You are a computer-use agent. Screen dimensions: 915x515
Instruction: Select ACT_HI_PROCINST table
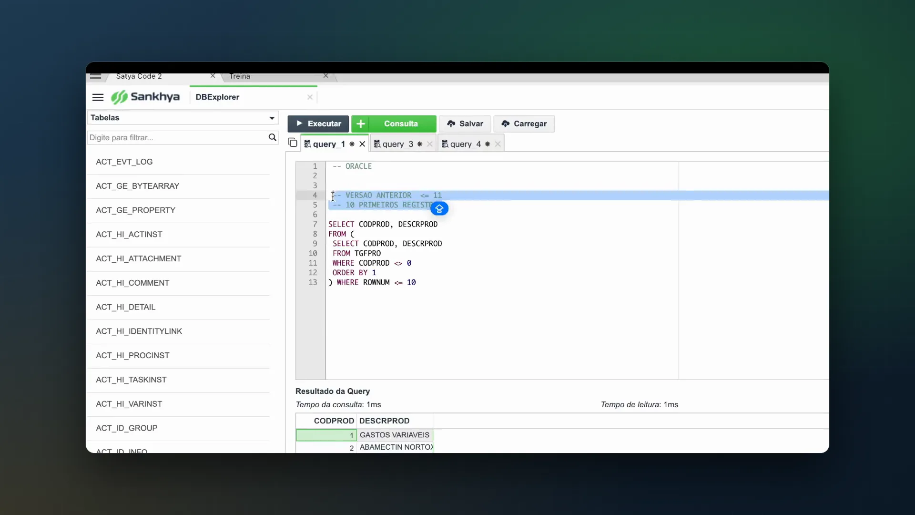pos(178,356)
